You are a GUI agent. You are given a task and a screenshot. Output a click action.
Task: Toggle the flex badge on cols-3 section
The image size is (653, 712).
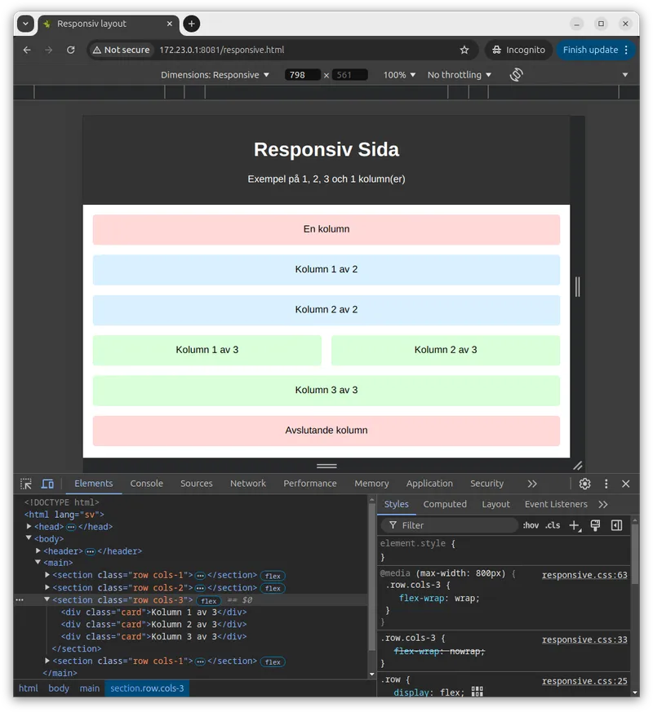click(209, 601)
